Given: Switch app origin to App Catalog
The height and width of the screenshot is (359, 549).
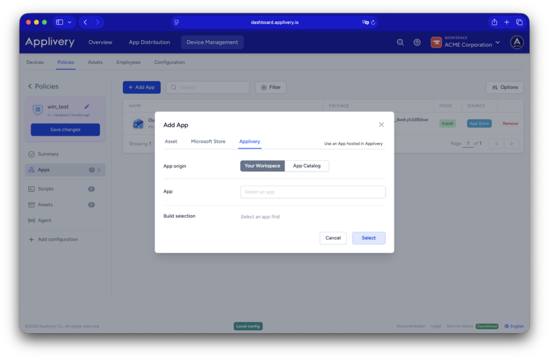Looking at the screenshot, I should point(307,166).
